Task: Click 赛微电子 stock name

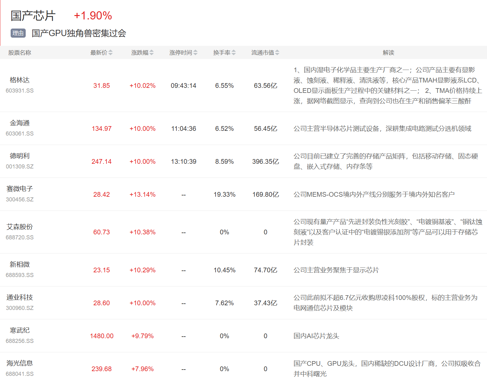Action: coord(19,189)
